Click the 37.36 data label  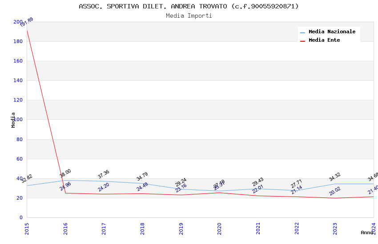104,174
